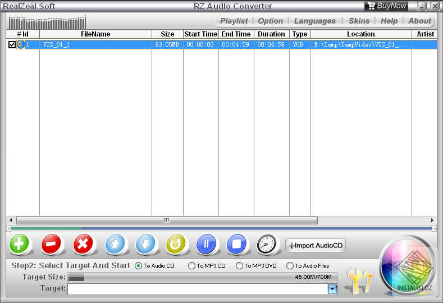Click the disc icon in row 1
Image resolution: width=443 pixels, height=303 pixels.
[x=21, y=44]
